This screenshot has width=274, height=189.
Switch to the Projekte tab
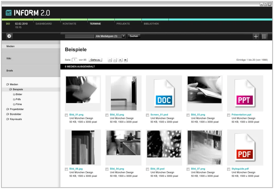[x=123, y=24]
